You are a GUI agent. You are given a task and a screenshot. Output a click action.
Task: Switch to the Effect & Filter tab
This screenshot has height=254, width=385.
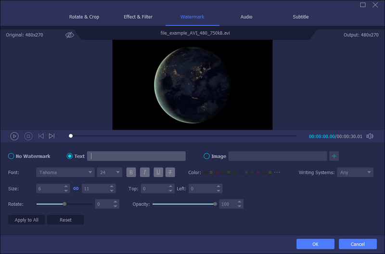pyautogui.click(x=138, y=17)
